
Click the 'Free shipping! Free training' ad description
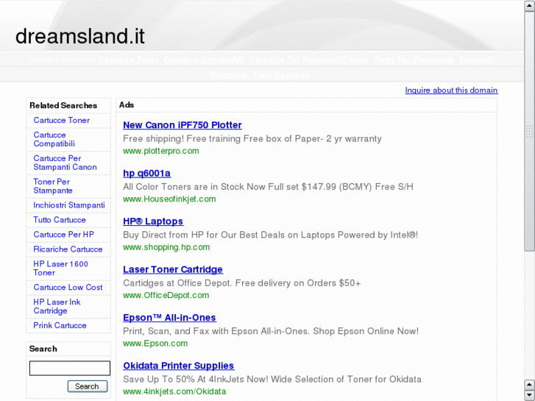click(252, 138)
